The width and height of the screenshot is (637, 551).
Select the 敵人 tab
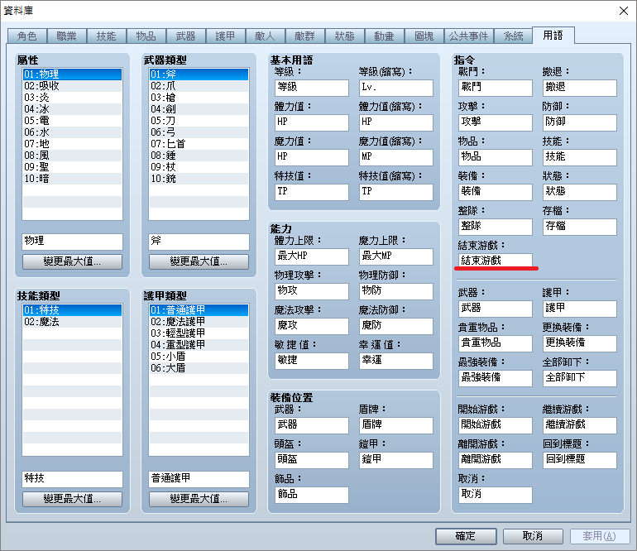[x=266, y=36]
